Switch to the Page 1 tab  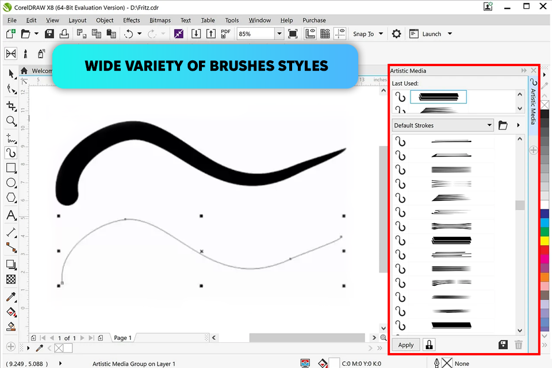click(x=122, y=338)
